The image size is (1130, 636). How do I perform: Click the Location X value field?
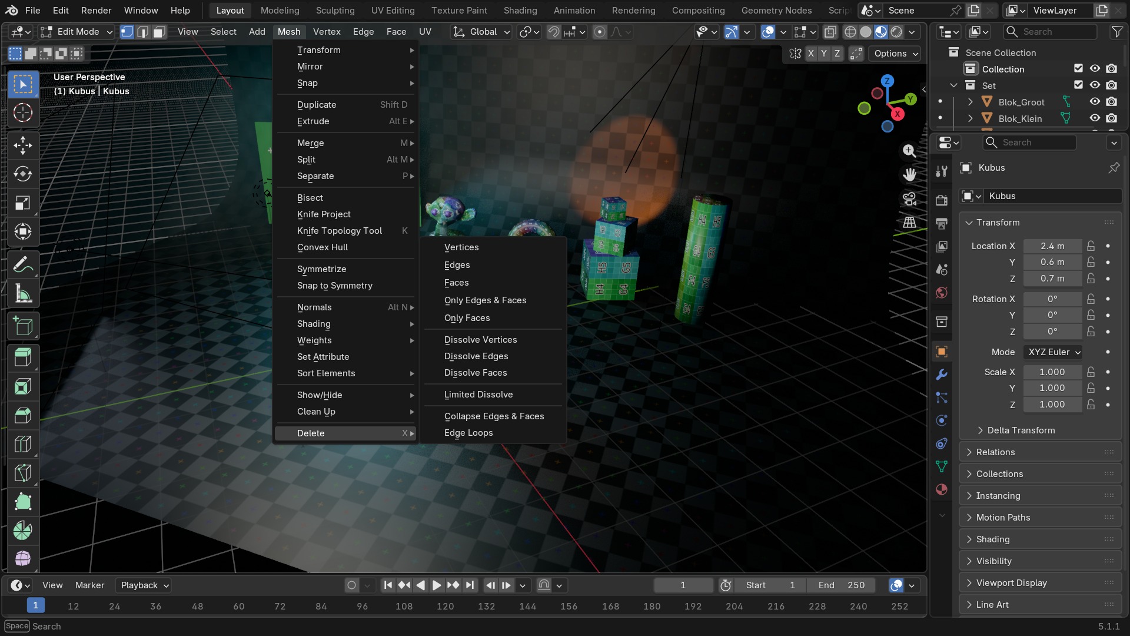pos(1052,246)
